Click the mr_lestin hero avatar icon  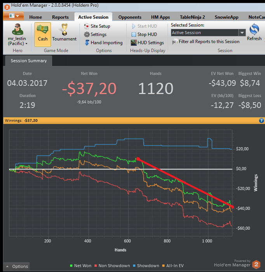pos(17,29)
